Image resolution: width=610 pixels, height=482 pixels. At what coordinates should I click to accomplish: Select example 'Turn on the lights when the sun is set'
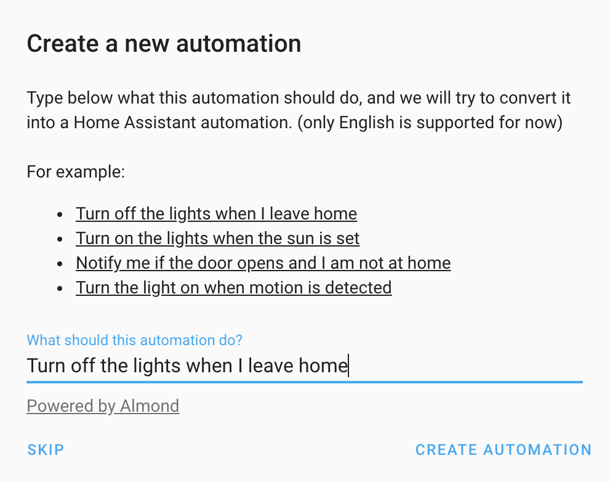pyautogui.click(x=217, y=238)
